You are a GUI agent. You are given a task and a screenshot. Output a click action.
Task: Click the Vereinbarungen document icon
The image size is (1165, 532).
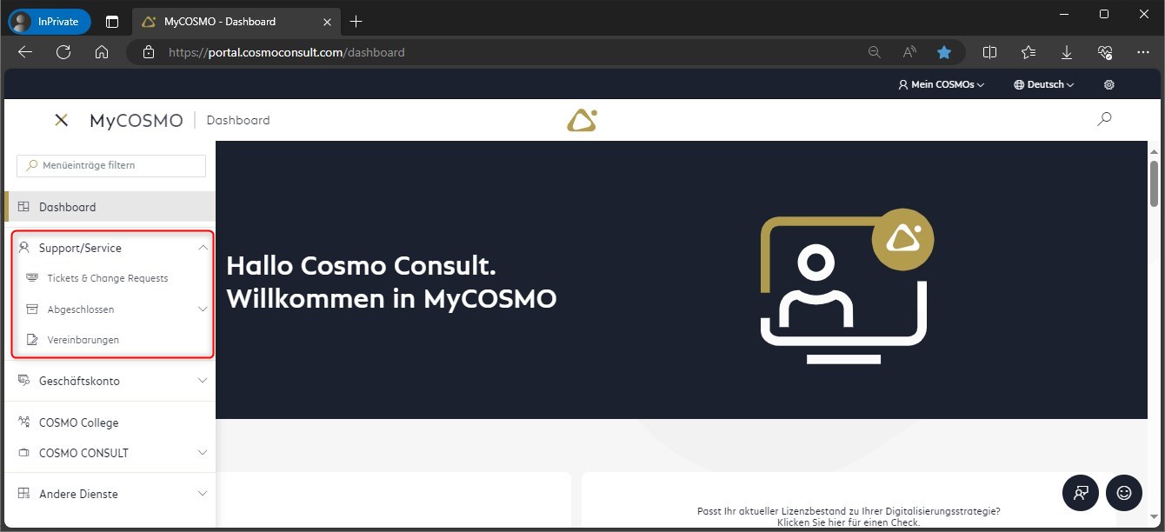pos(31,339)
